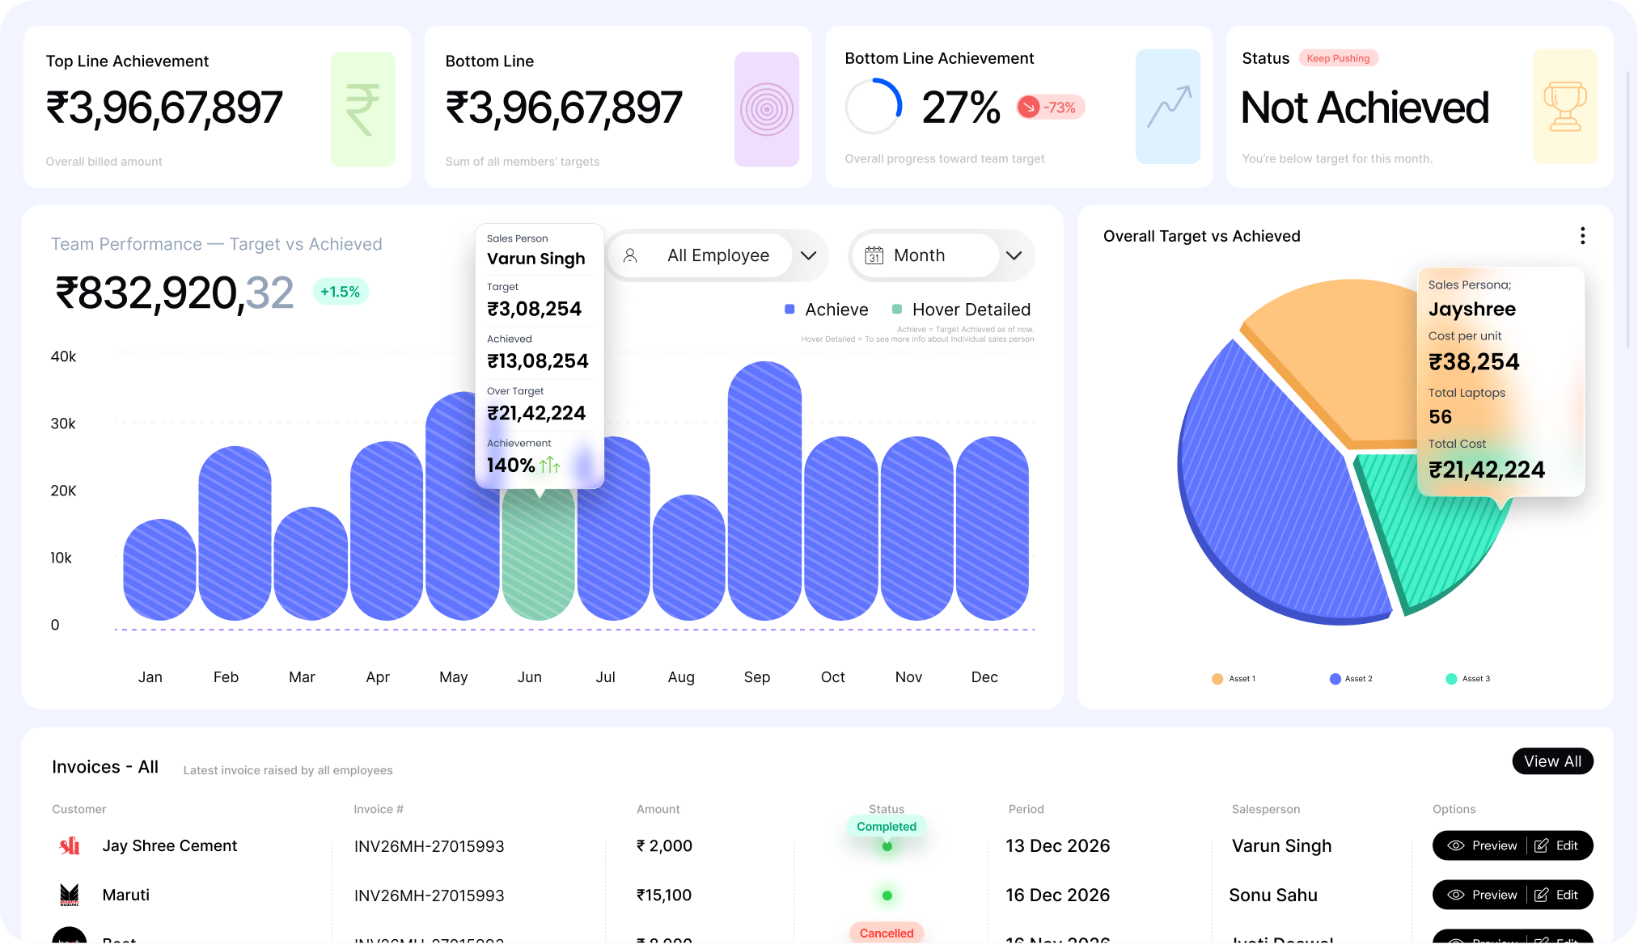The width and height of the screenshot is (1638, 944).
Task: Click the Achieve legend blue swatch
Action: click(789, 309)
